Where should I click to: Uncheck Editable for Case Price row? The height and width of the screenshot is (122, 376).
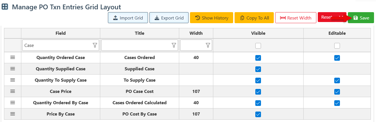[x=337, y=91]
